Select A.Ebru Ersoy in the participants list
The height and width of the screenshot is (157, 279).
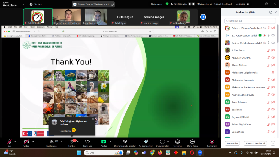239,50
